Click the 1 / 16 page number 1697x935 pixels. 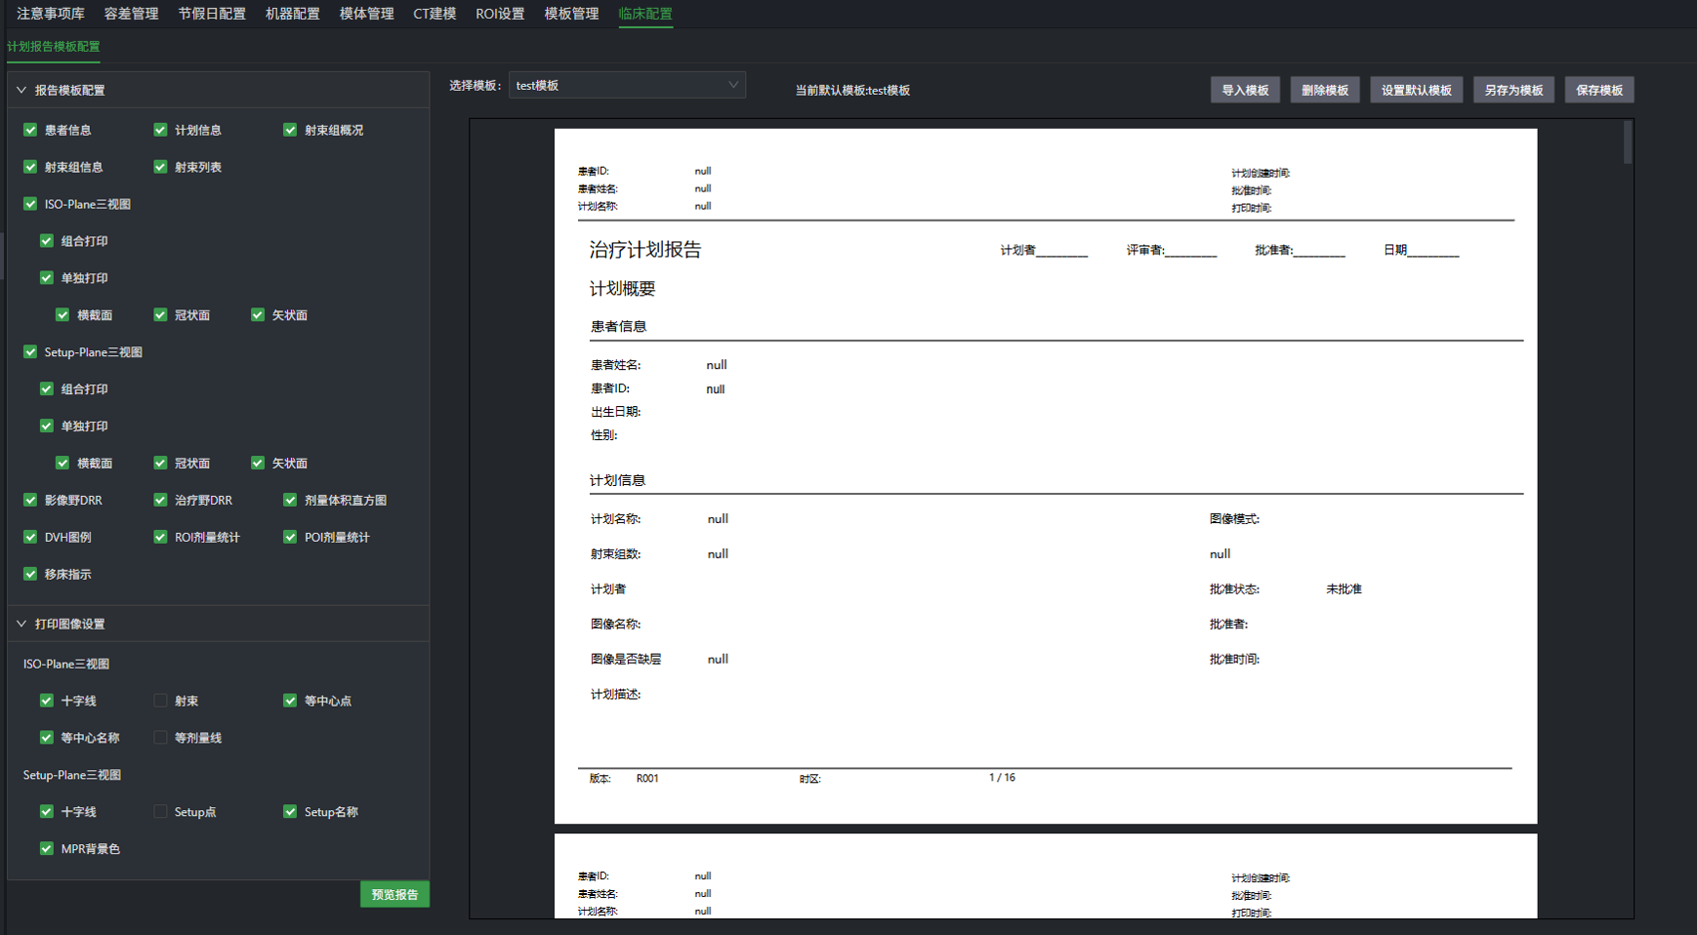click(1002, 778)
